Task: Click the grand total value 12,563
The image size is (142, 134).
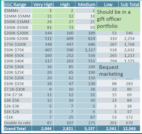Action: [x=129, y=129]
